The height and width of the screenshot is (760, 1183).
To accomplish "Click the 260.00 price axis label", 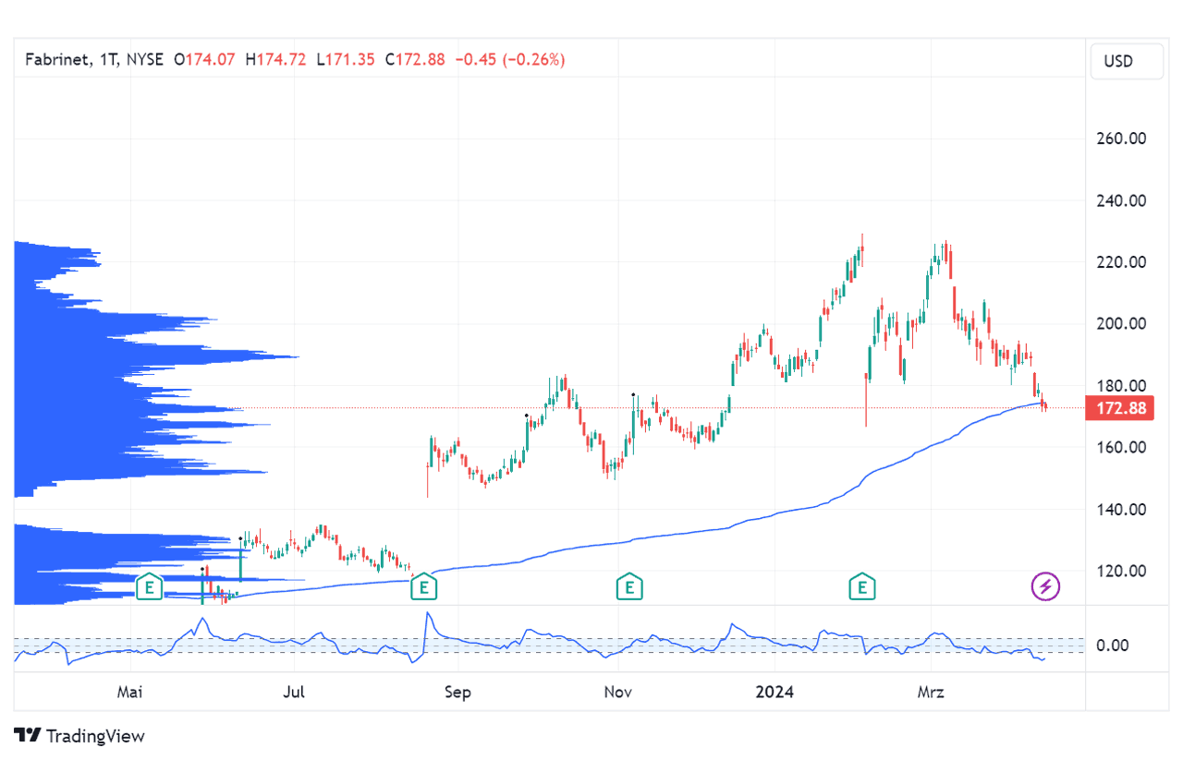I will (x=1121, y=139).
